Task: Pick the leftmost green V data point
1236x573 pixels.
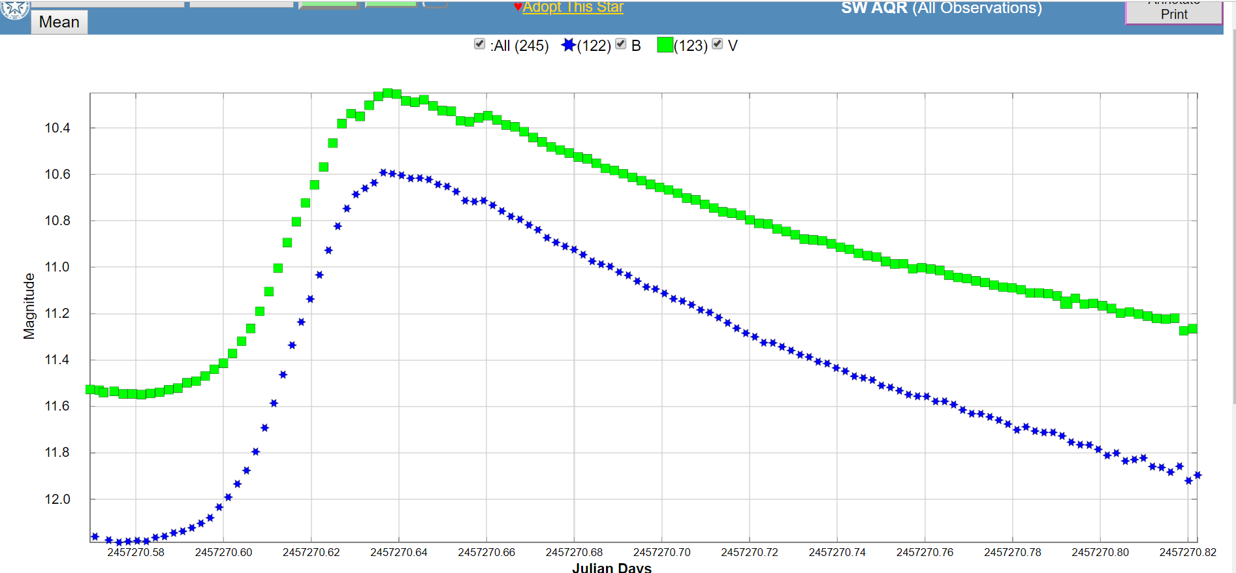Action: tap(91, 390)
